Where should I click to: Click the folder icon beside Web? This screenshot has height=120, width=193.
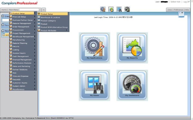coord(11,73)
